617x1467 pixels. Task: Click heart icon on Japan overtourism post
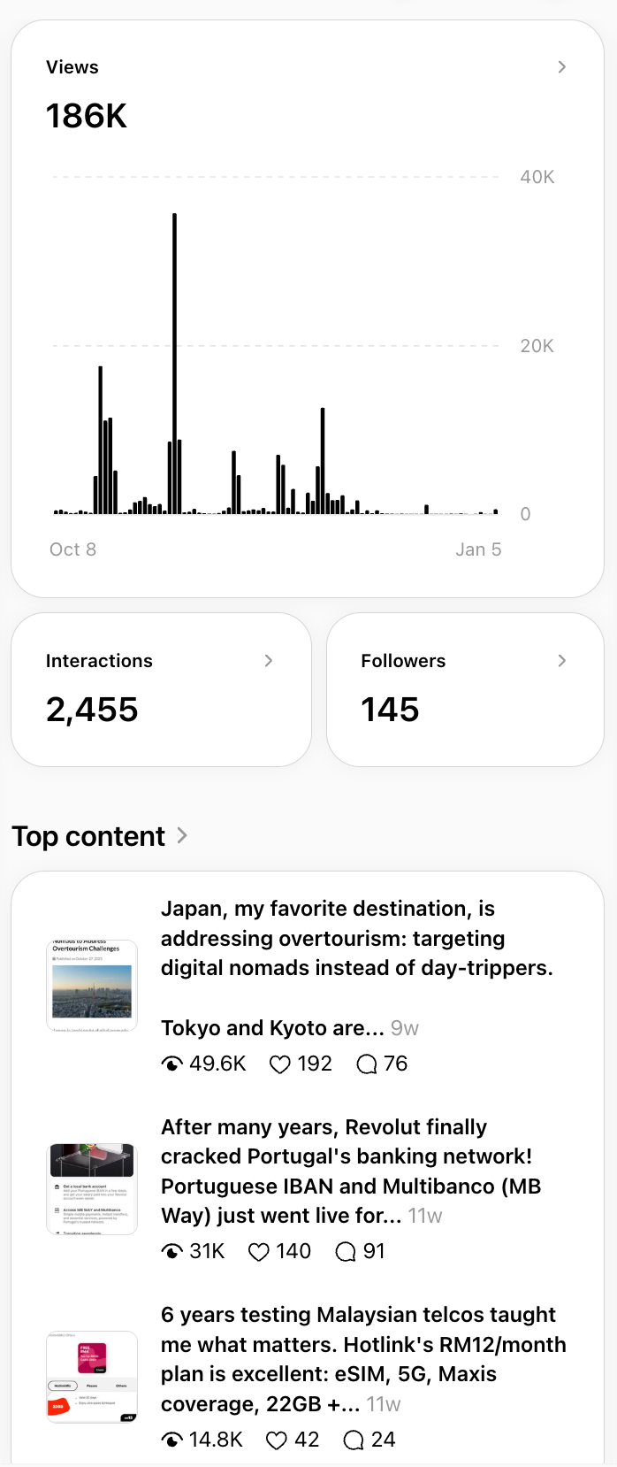280,1064
